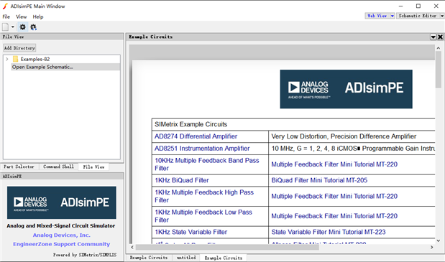This screenshot has width=445, height=262.
Task: Open 1KHz State Variable Filter link
Action: 191,232
